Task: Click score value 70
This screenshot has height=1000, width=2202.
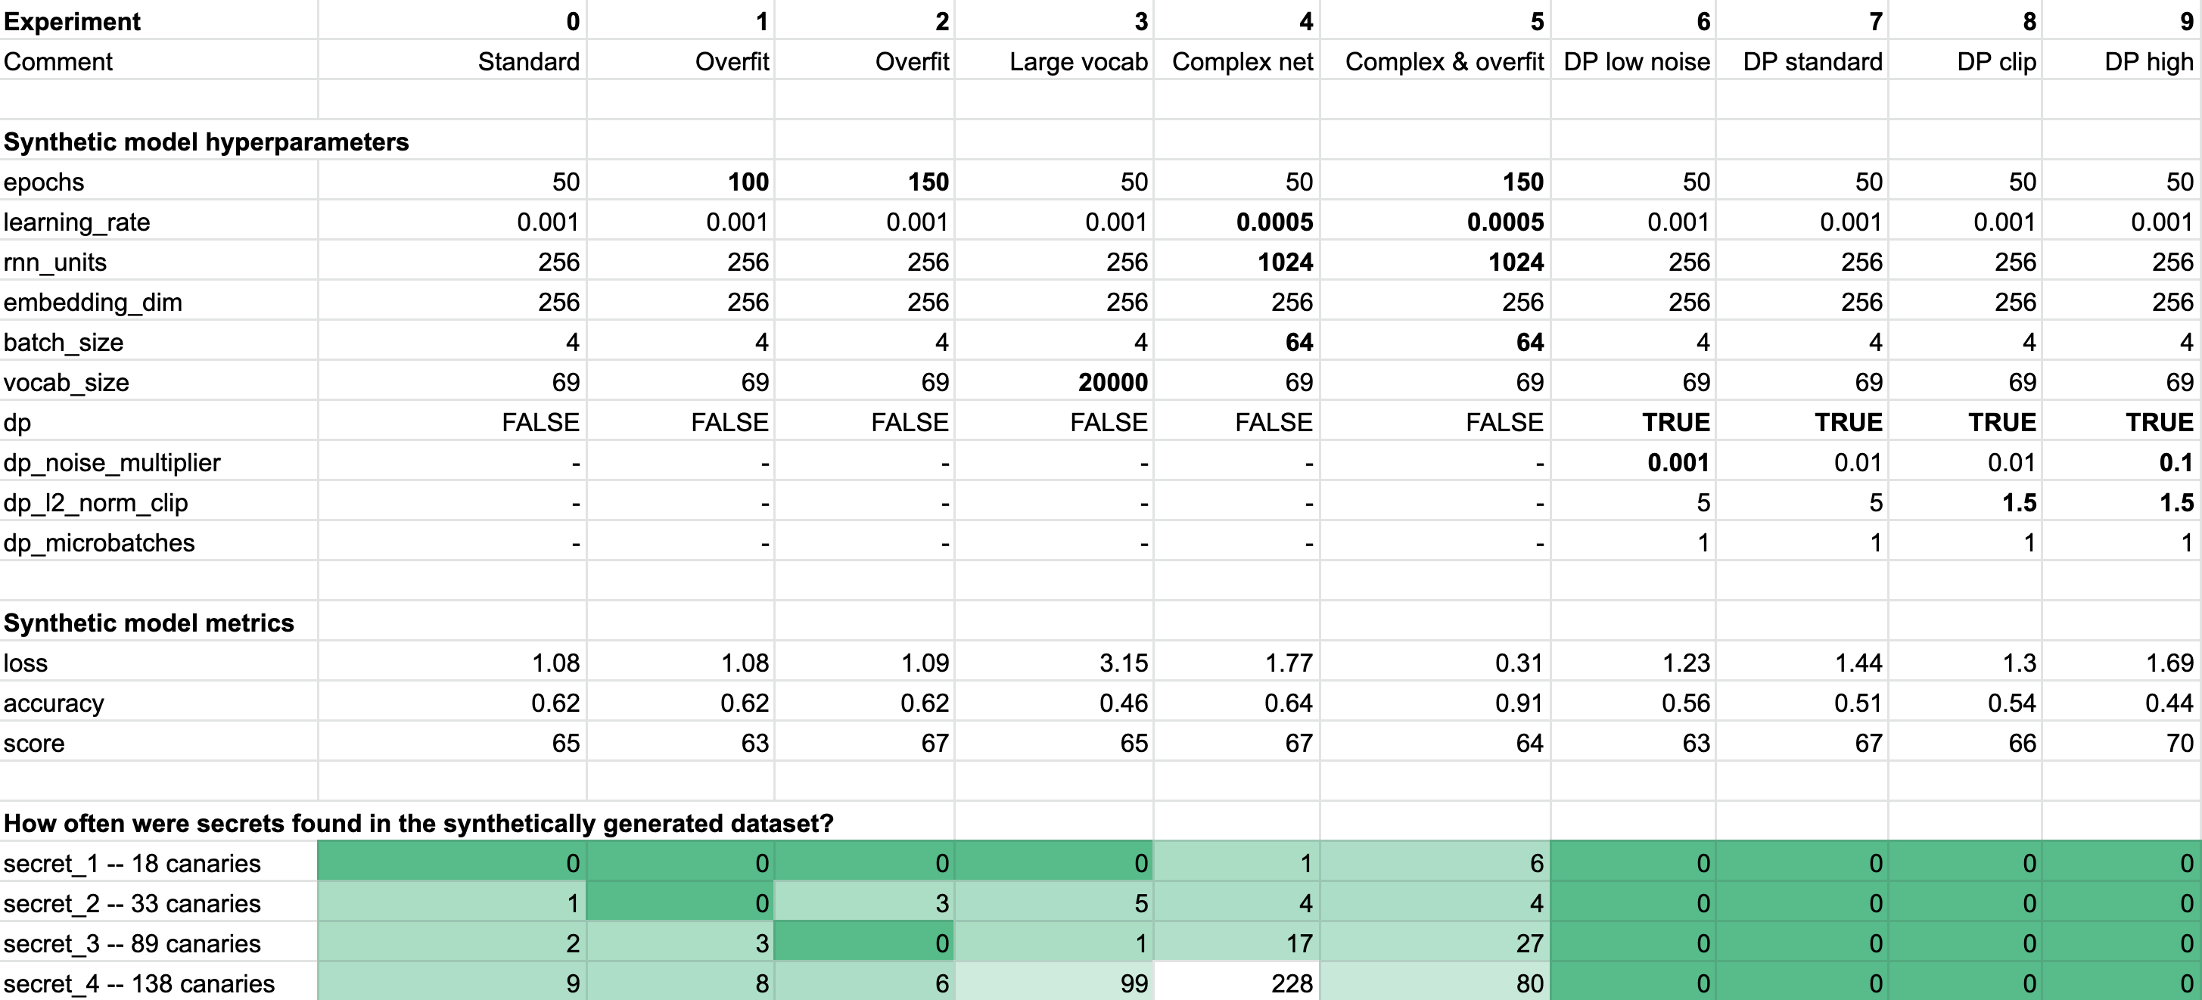Action: point(2122,743)
